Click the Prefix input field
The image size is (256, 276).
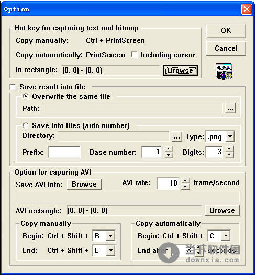coord(64,152)
